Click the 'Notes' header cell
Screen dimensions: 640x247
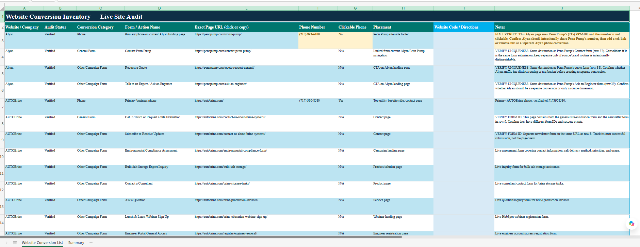tap(562, 27)
